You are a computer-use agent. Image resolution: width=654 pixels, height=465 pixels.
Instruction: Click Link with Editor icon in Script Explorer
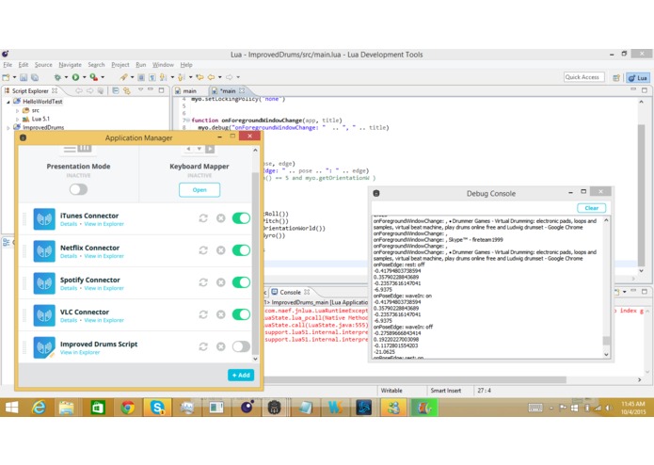126,90
